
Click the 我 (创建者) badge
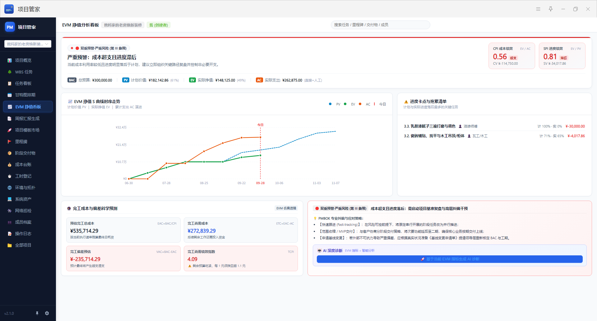pyautogui.click(x=159, y=25)
